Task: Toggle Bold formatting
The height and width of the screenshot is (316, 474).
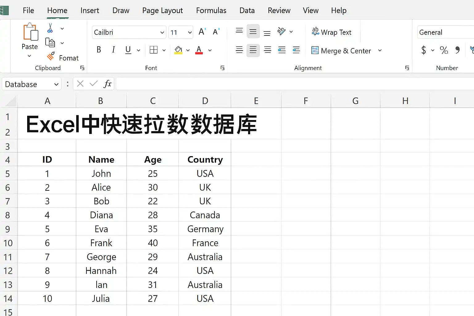Action: click(x=99, y=50)
